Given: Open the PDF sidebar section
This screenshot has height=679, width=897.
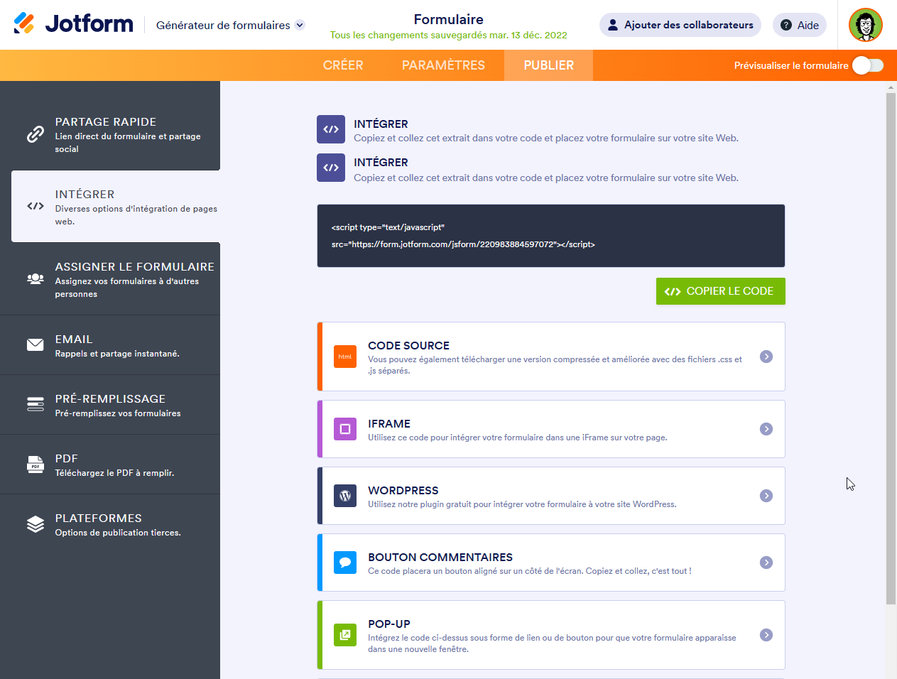Looking at the screenshot, I should point(110,465).
